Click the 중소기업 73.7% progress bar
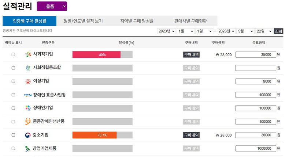Image resolution: width=285 pixels, height=157 pixels. [102, 135]
